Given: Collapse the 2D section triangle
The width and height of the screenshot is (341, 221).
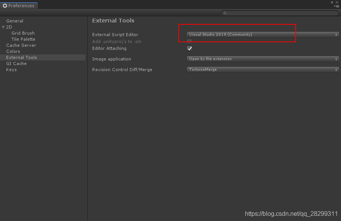Looking at the screenshot, I should [3, 27].
